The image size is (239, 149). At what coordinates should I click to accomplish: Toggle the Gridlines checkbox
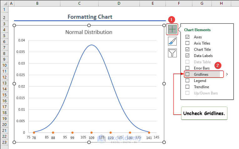(187, 74)
